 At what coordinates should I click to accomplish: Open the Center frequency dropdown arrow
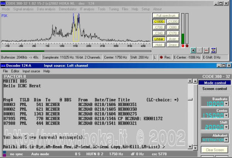226,115
